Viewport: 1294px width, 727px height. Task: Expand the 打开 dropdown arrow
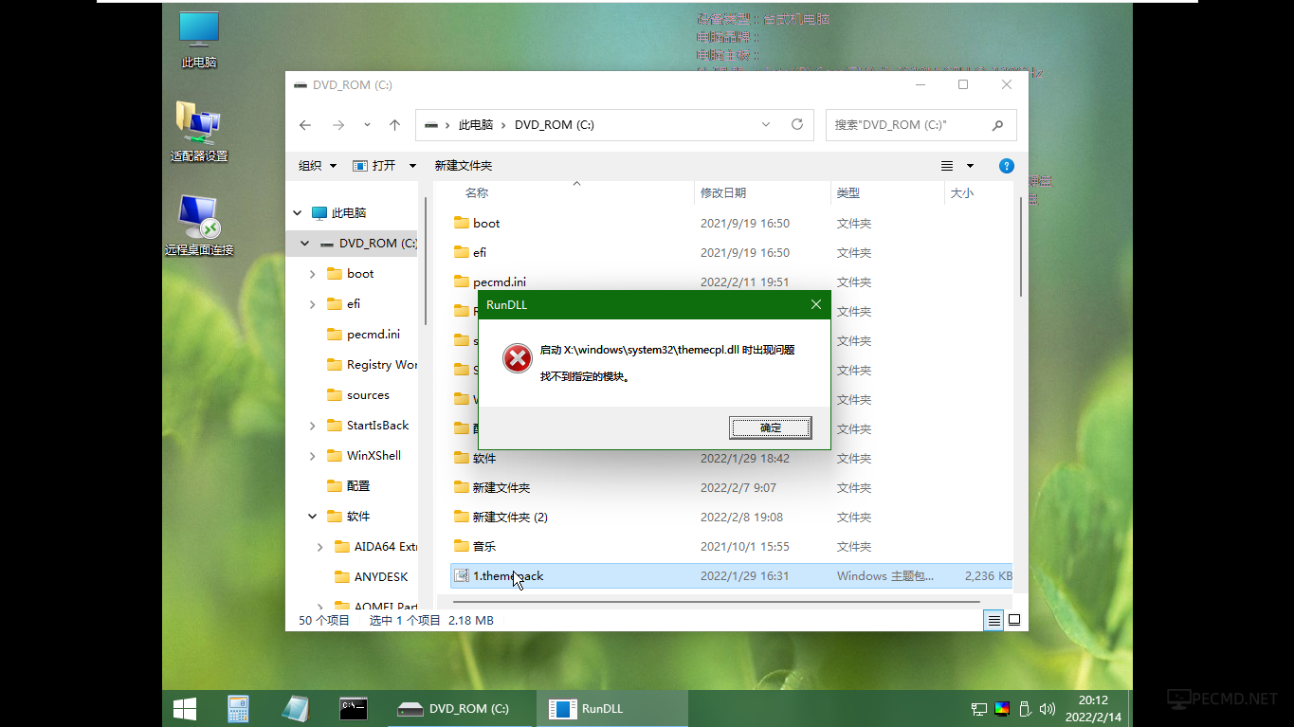[412, 166]
